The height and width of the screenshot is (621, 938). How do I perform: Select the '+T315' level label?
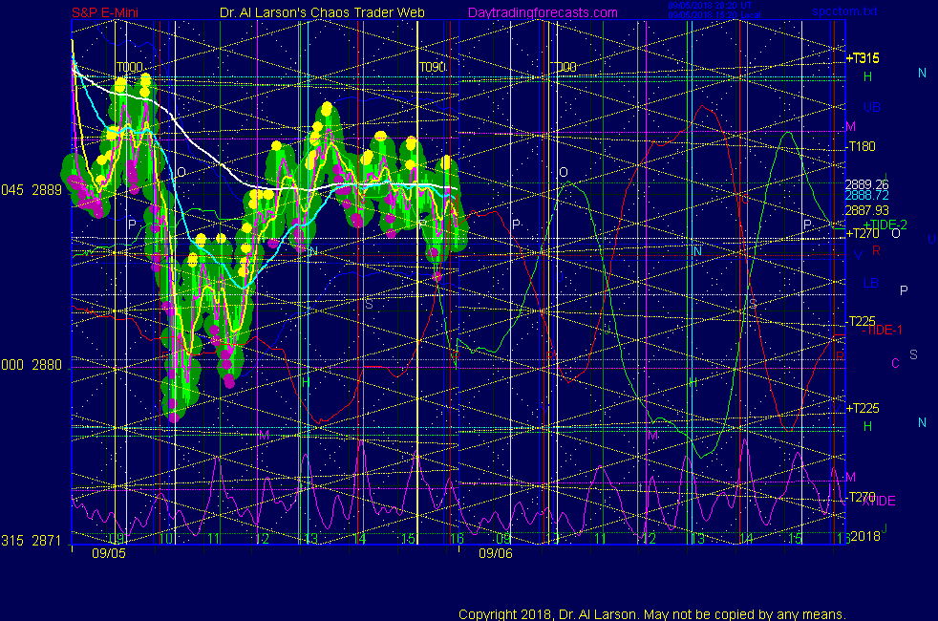862,58
